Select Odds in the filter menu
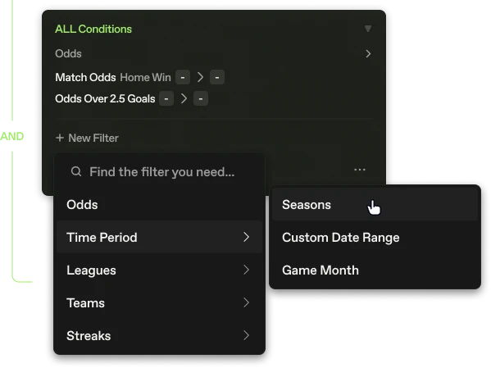 pyautogui.click(x=82, y=205)
